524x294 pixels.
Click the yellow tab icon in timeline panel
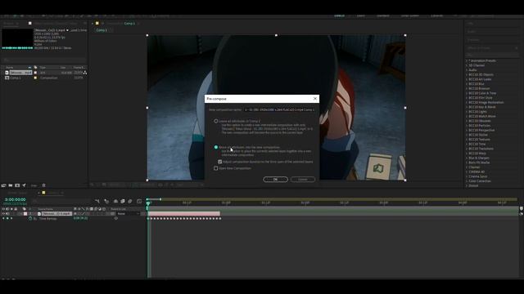tap(43, 193)
